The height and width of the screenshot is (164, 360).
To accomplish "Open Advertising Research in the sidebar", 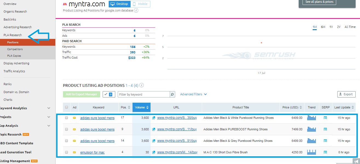I will coord(18,27).
